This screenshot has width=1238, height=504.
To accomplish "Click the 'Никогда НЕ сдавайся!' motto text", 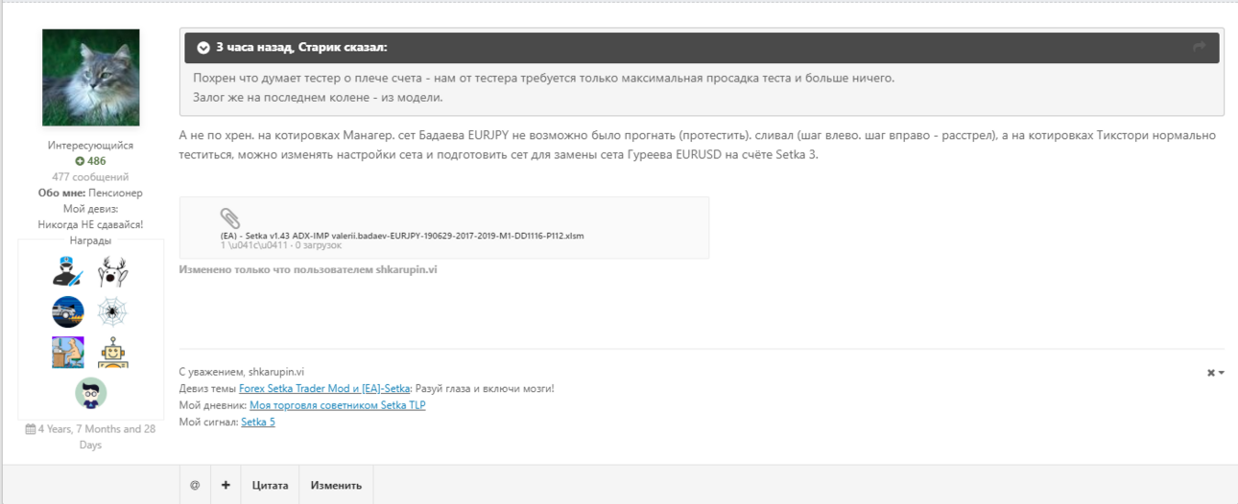I will [90, 224].
